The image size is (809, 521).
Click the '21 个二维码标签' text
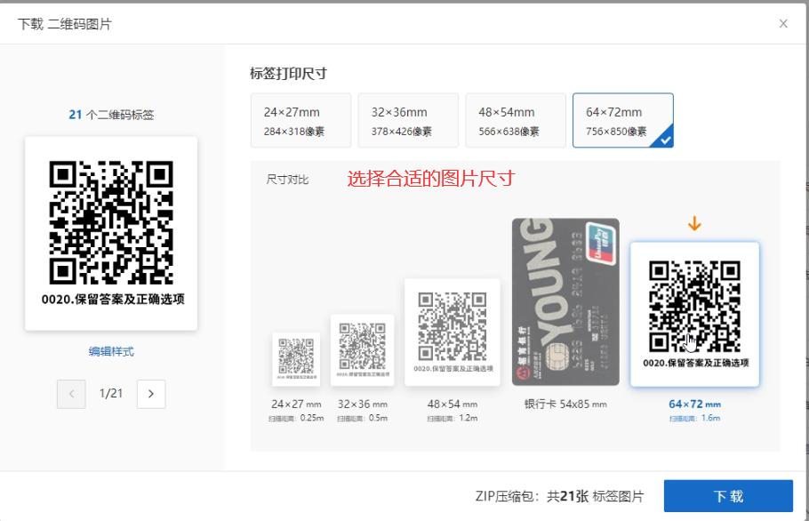[x=111, y=115]
